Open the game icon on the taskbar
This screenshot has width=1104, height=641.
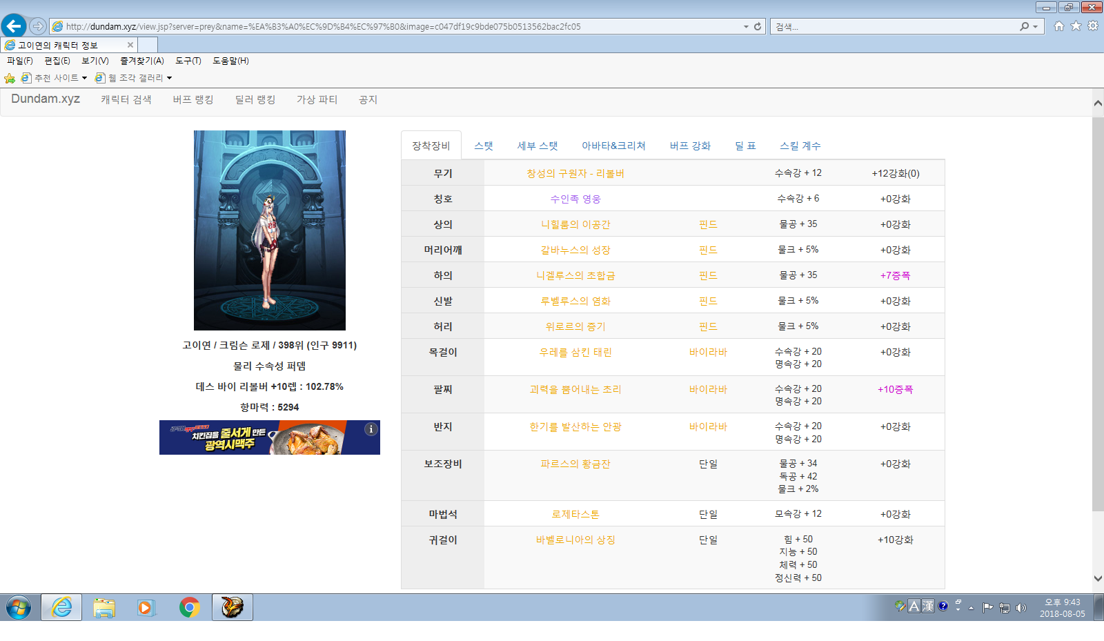[232, 608]
